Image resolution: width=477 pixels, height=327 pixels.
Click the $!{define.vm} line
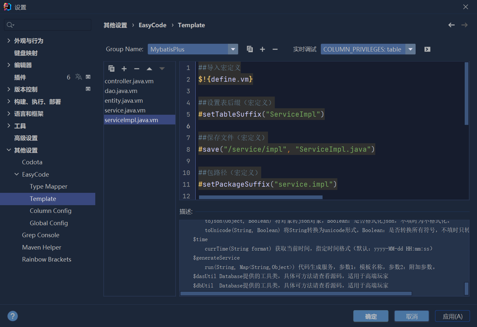click(x=226, y=79)
